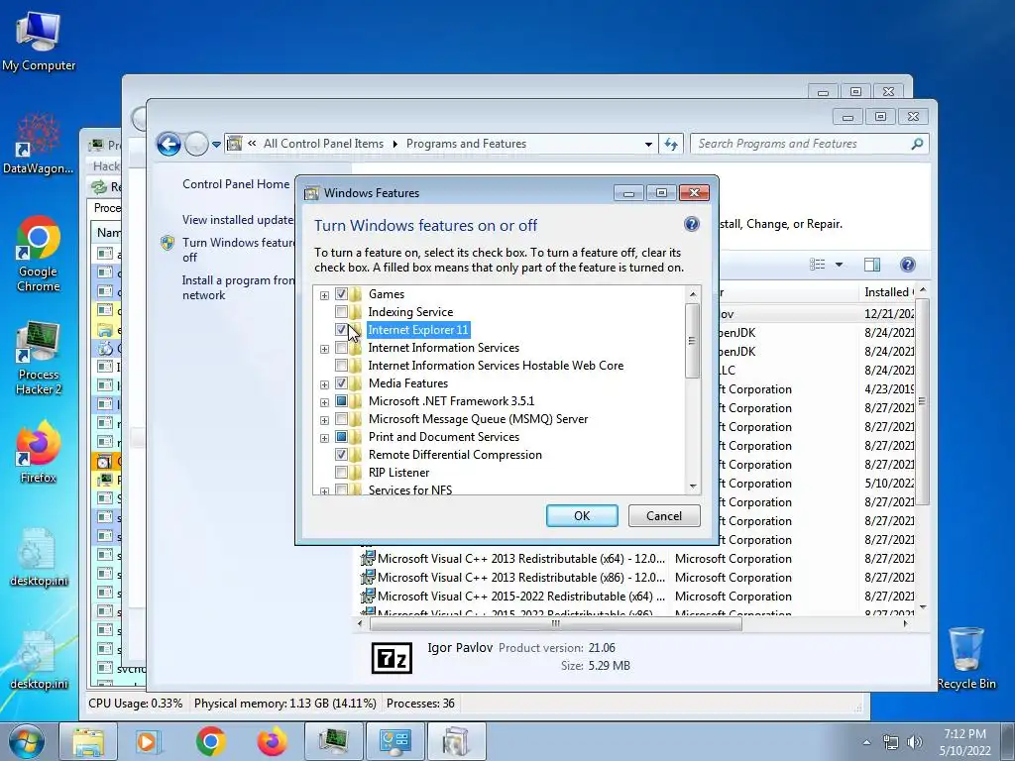Click the Refresh button beside address bar

(x=671, y=144)
